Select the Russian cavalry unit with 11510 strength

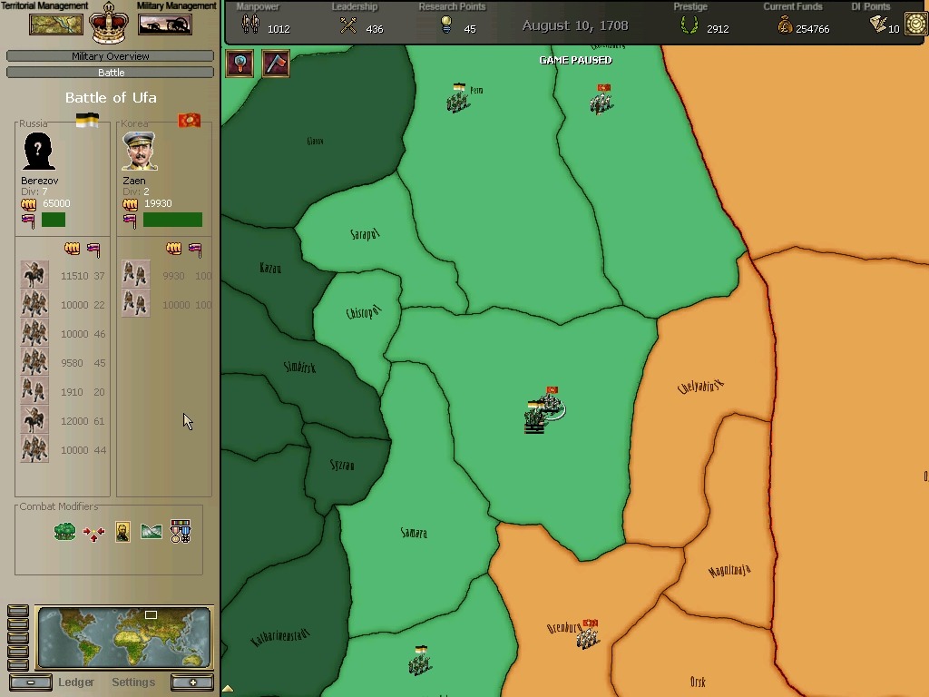[35, 276]
